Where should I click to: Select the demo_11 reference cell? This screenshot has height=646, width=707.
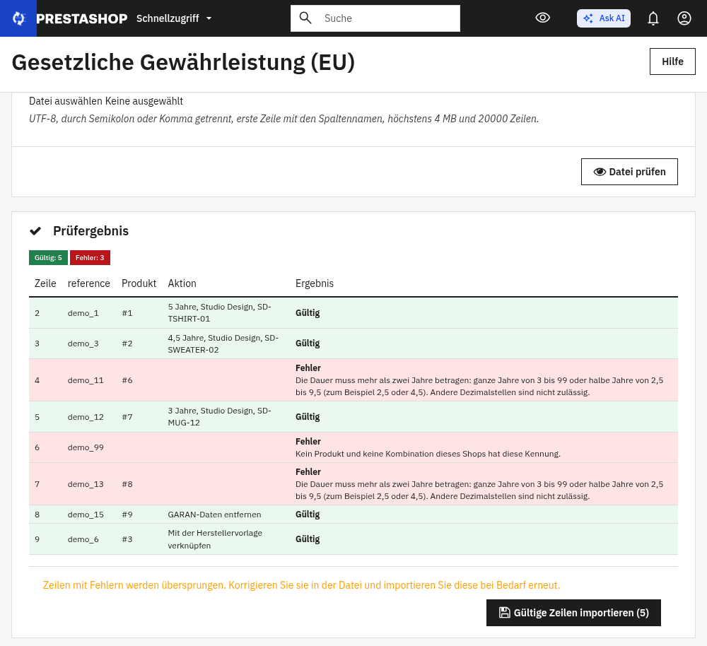pos(86,380)
